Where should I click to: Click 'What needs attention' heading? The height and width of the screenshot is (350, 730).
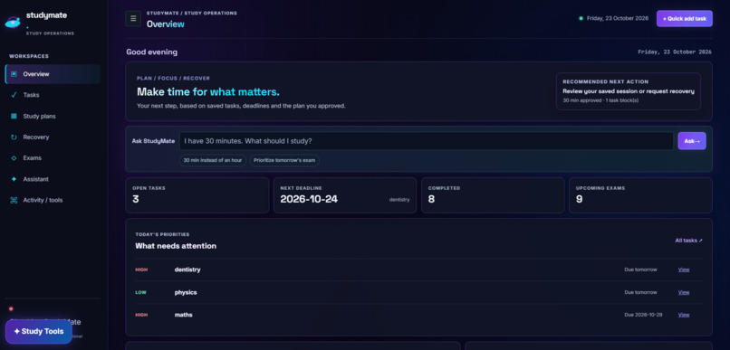(x=176, y=246)
